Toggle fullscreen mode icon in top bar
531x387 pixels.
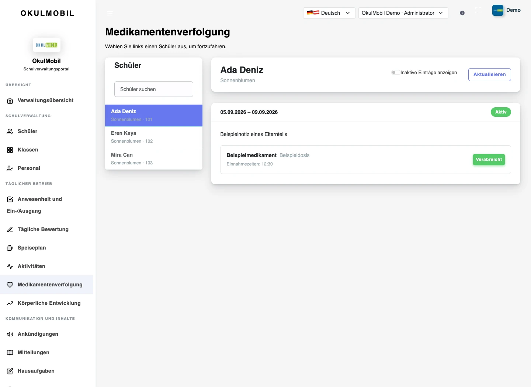click(478, 10)
